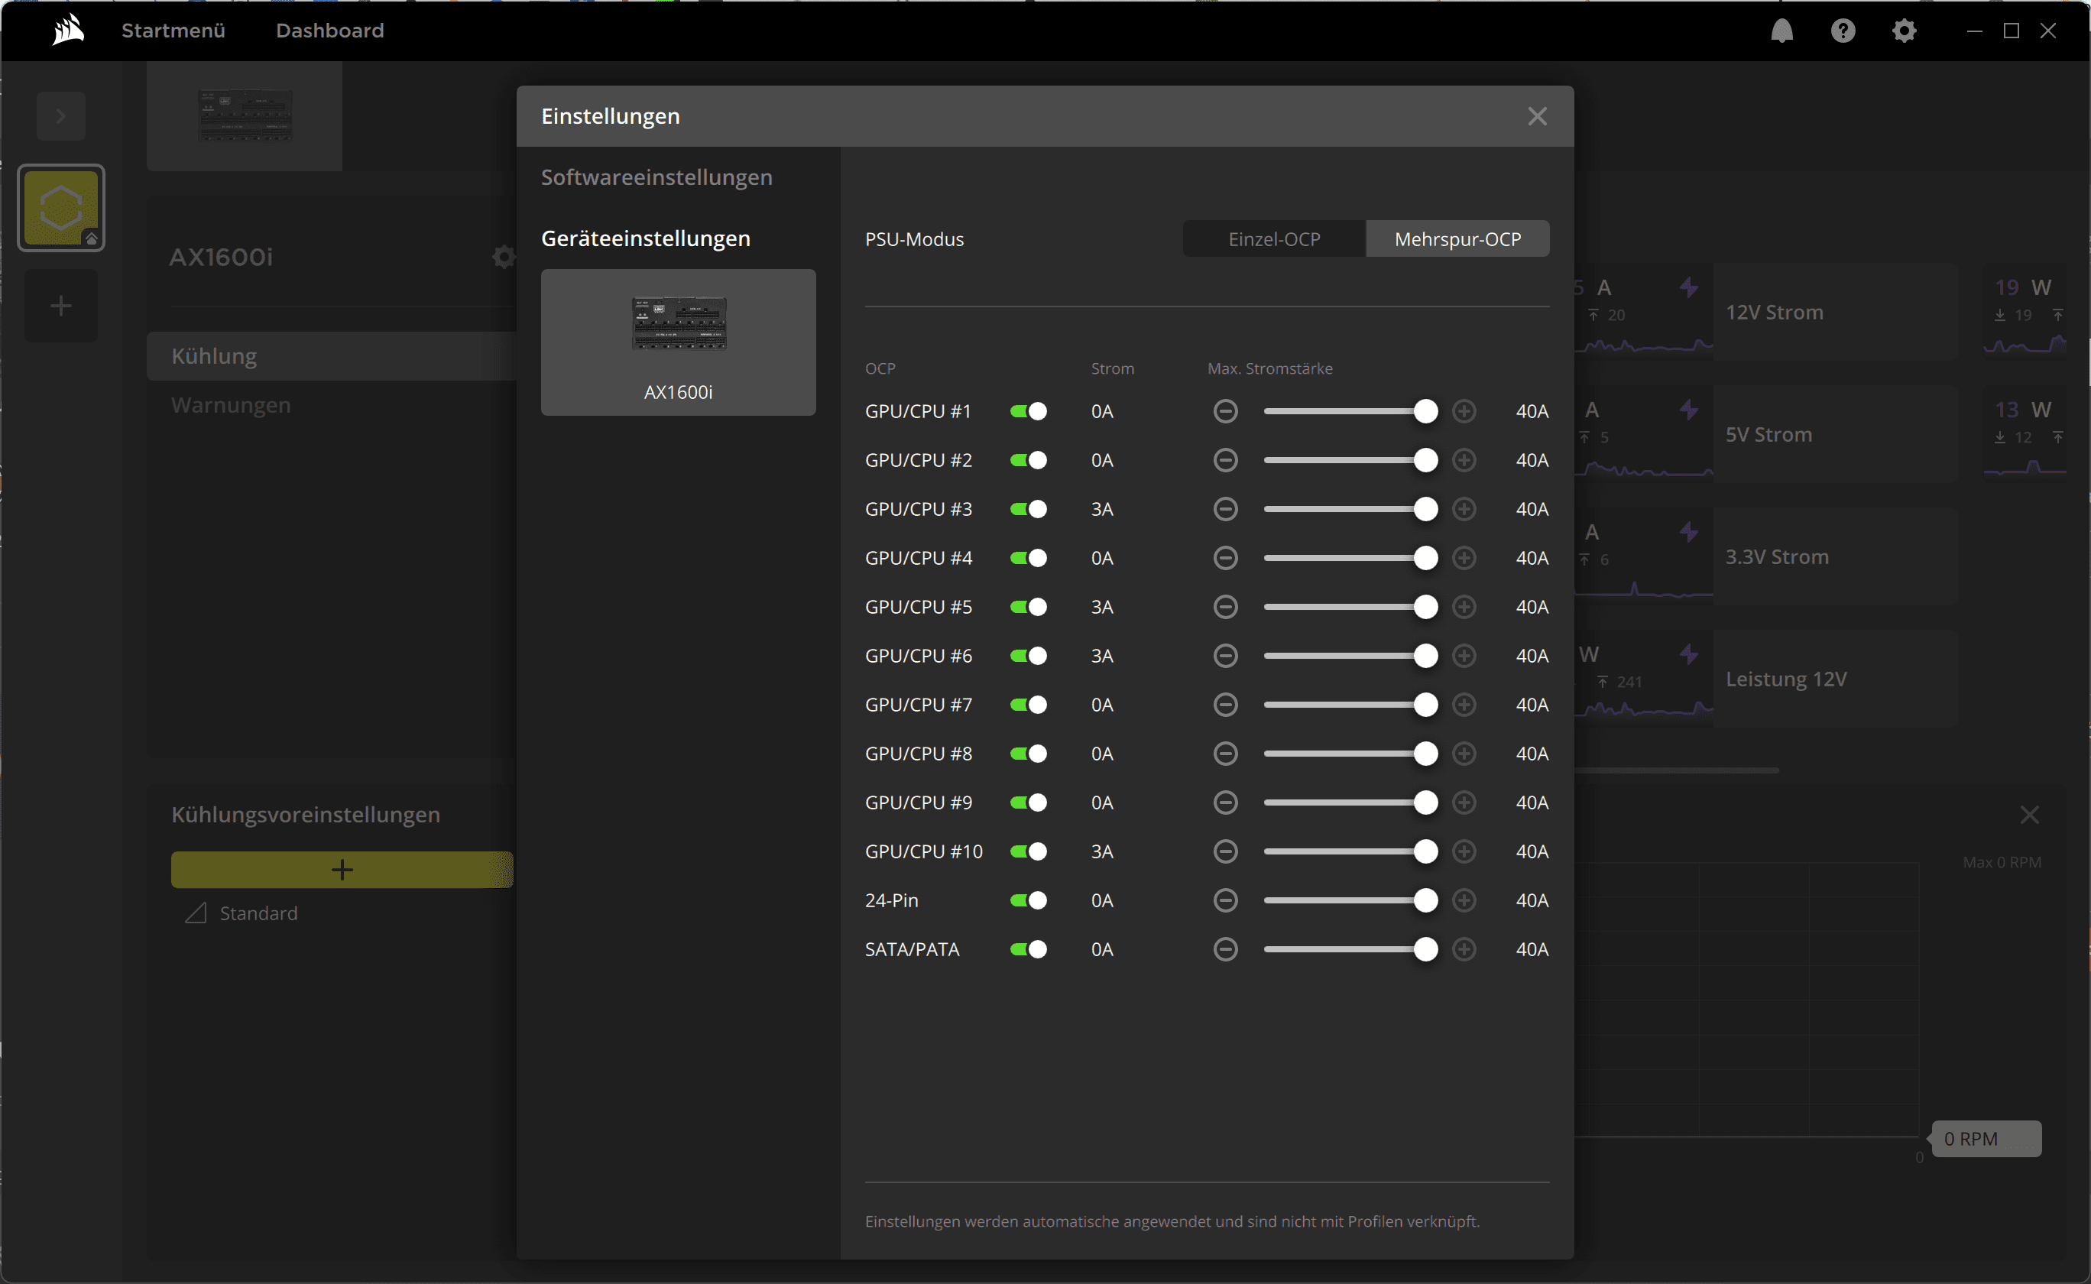Viewport: 2091px width, 1284px height.
Task: Increase GPU/CPU #3 max current with plus
Action: click(1464, 509)
